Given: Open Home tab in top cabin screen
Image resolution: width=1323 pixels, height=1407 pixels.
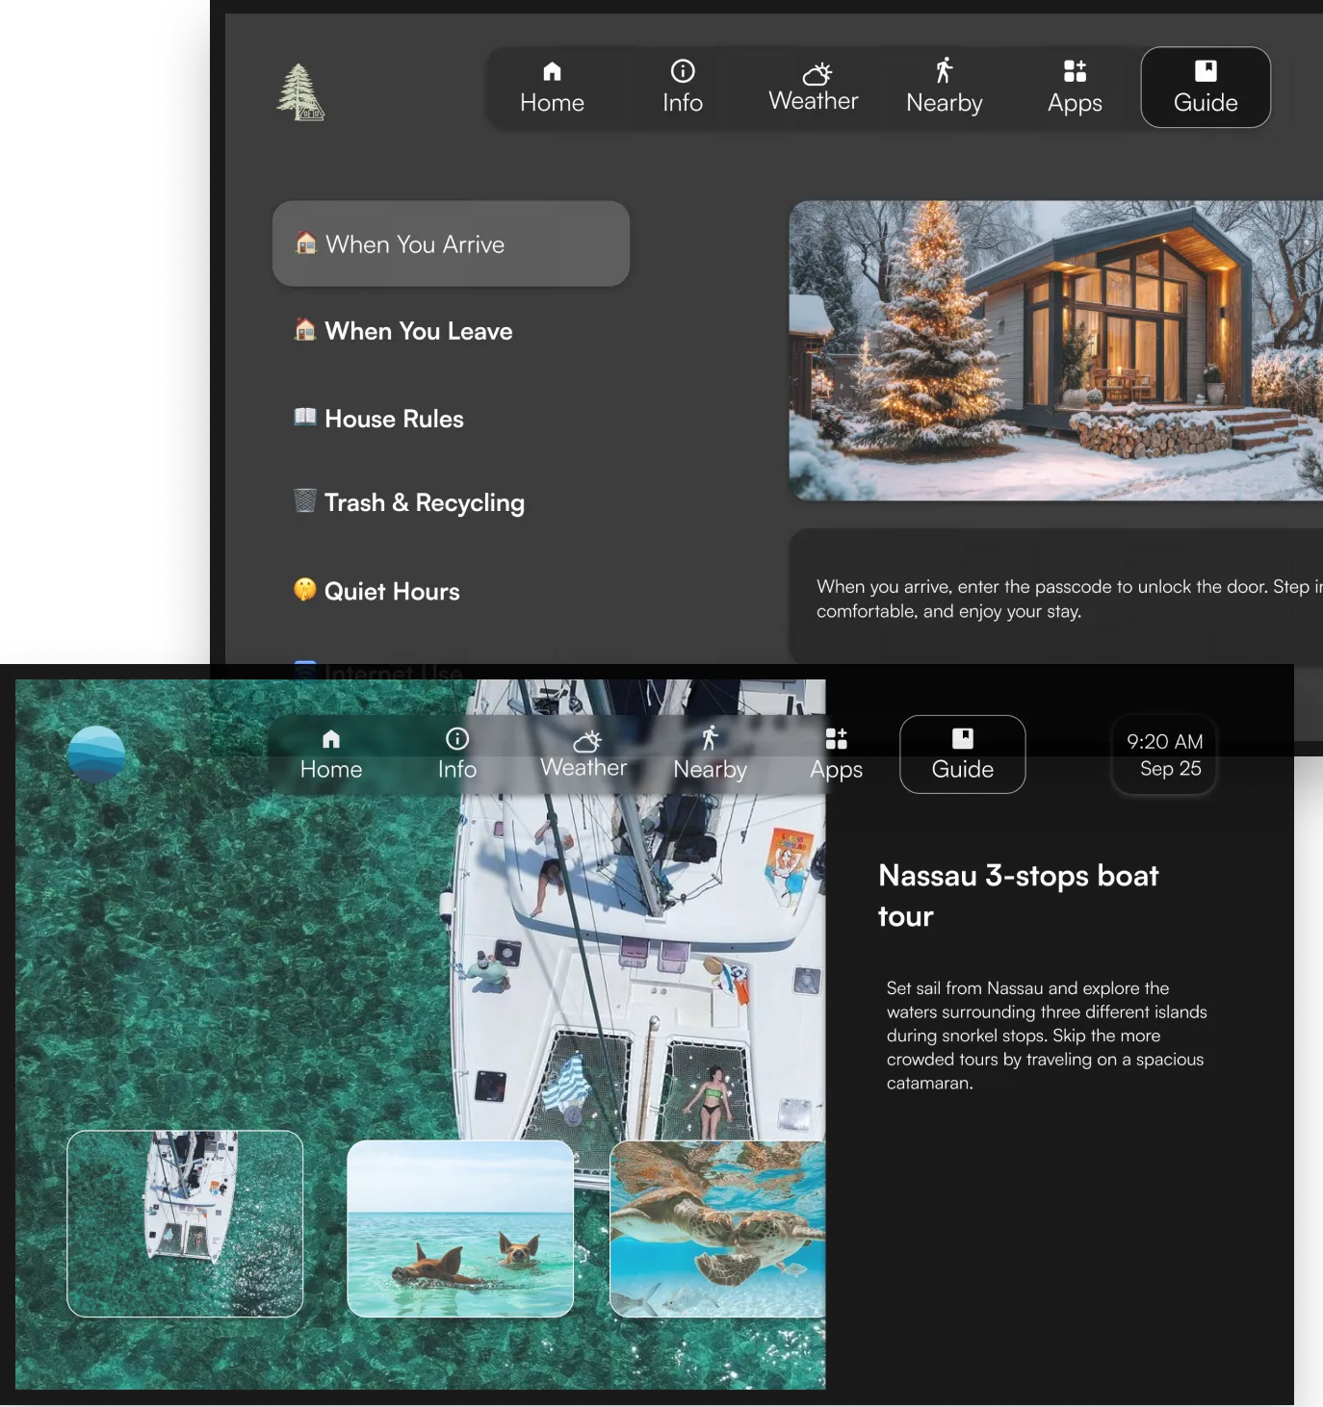Looking at the screenshot, I should point(552,88).
